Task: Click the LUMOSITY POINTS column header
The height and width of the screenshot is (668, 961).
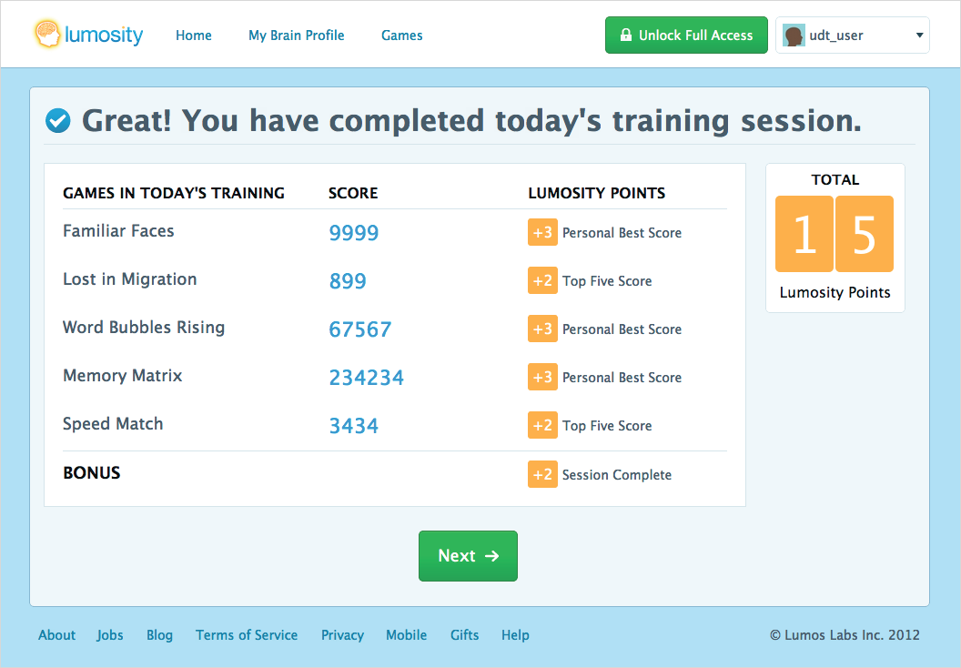Action: pyautogui.click(x=596, y=193)
